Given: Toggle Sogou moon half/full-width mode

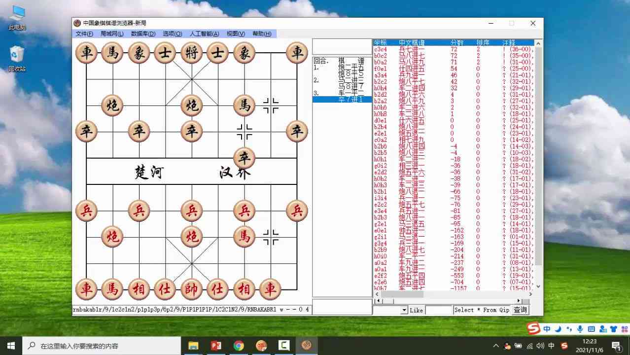Looking at the screenshot, I should (558, 329).
